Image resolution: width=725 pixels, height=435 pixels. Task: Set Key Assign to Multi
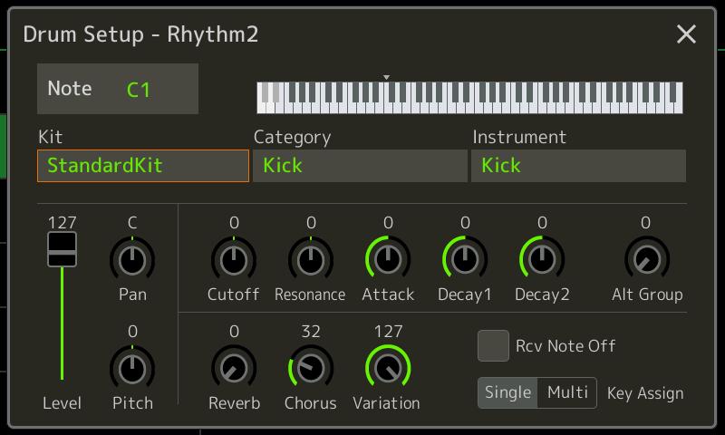click(x=567, y=393)
